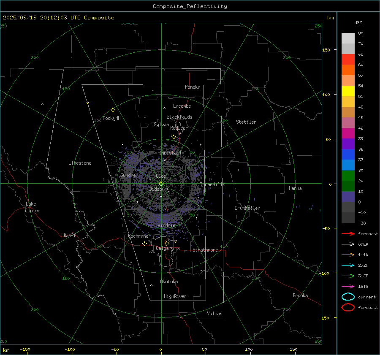
Task: Select the cyan 27ZW arrow legend icon
Action: [x=348, y=265]
